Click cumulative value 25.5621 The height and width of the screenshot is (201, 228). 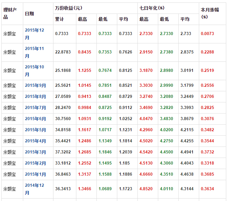(63, 85)
